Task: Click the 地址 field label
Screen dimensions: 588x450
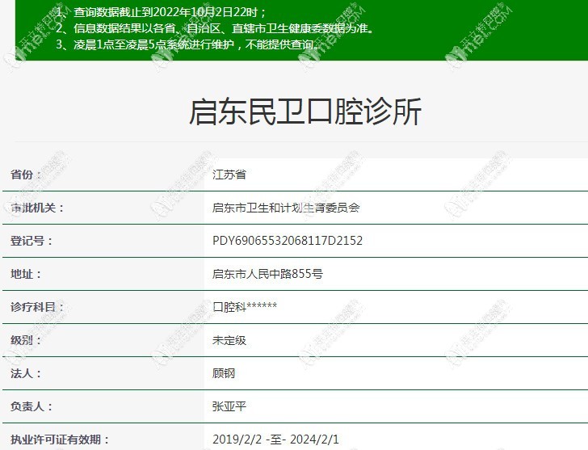Action: (x=26, y=274)
